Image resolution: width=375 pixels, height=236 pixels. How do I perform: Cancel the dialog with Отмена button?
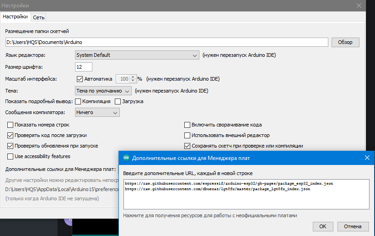click(x=353, y=226)
